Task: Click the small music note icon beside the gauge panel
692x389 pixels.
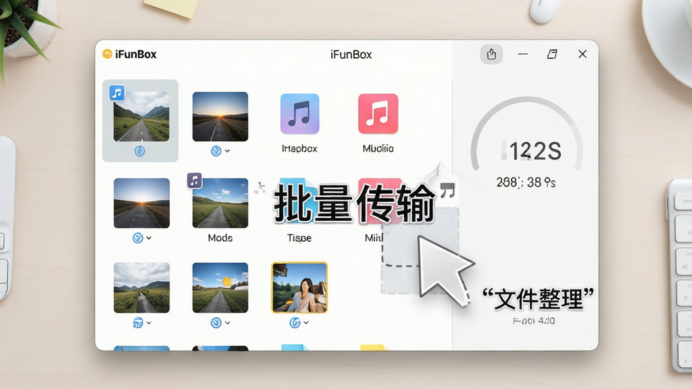Action: tap(447, 190)
